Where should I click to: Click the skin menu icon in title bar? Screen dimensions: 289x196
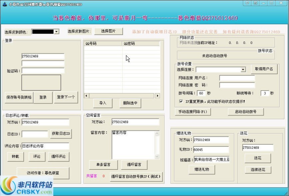tap(255, 3)
